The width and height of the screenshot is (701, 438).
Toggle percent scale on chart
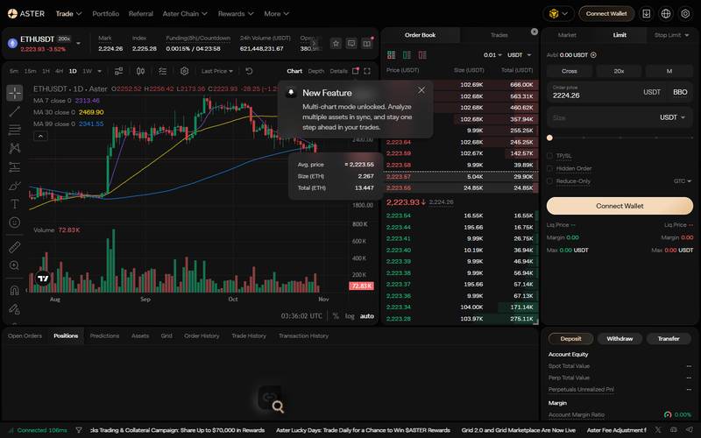click(336, 316)
